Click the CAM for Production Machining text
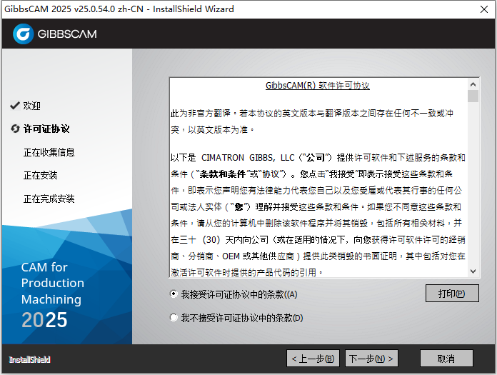Image resolution: width=497 pixels, height=375 pixels. [x=53, y=283]
